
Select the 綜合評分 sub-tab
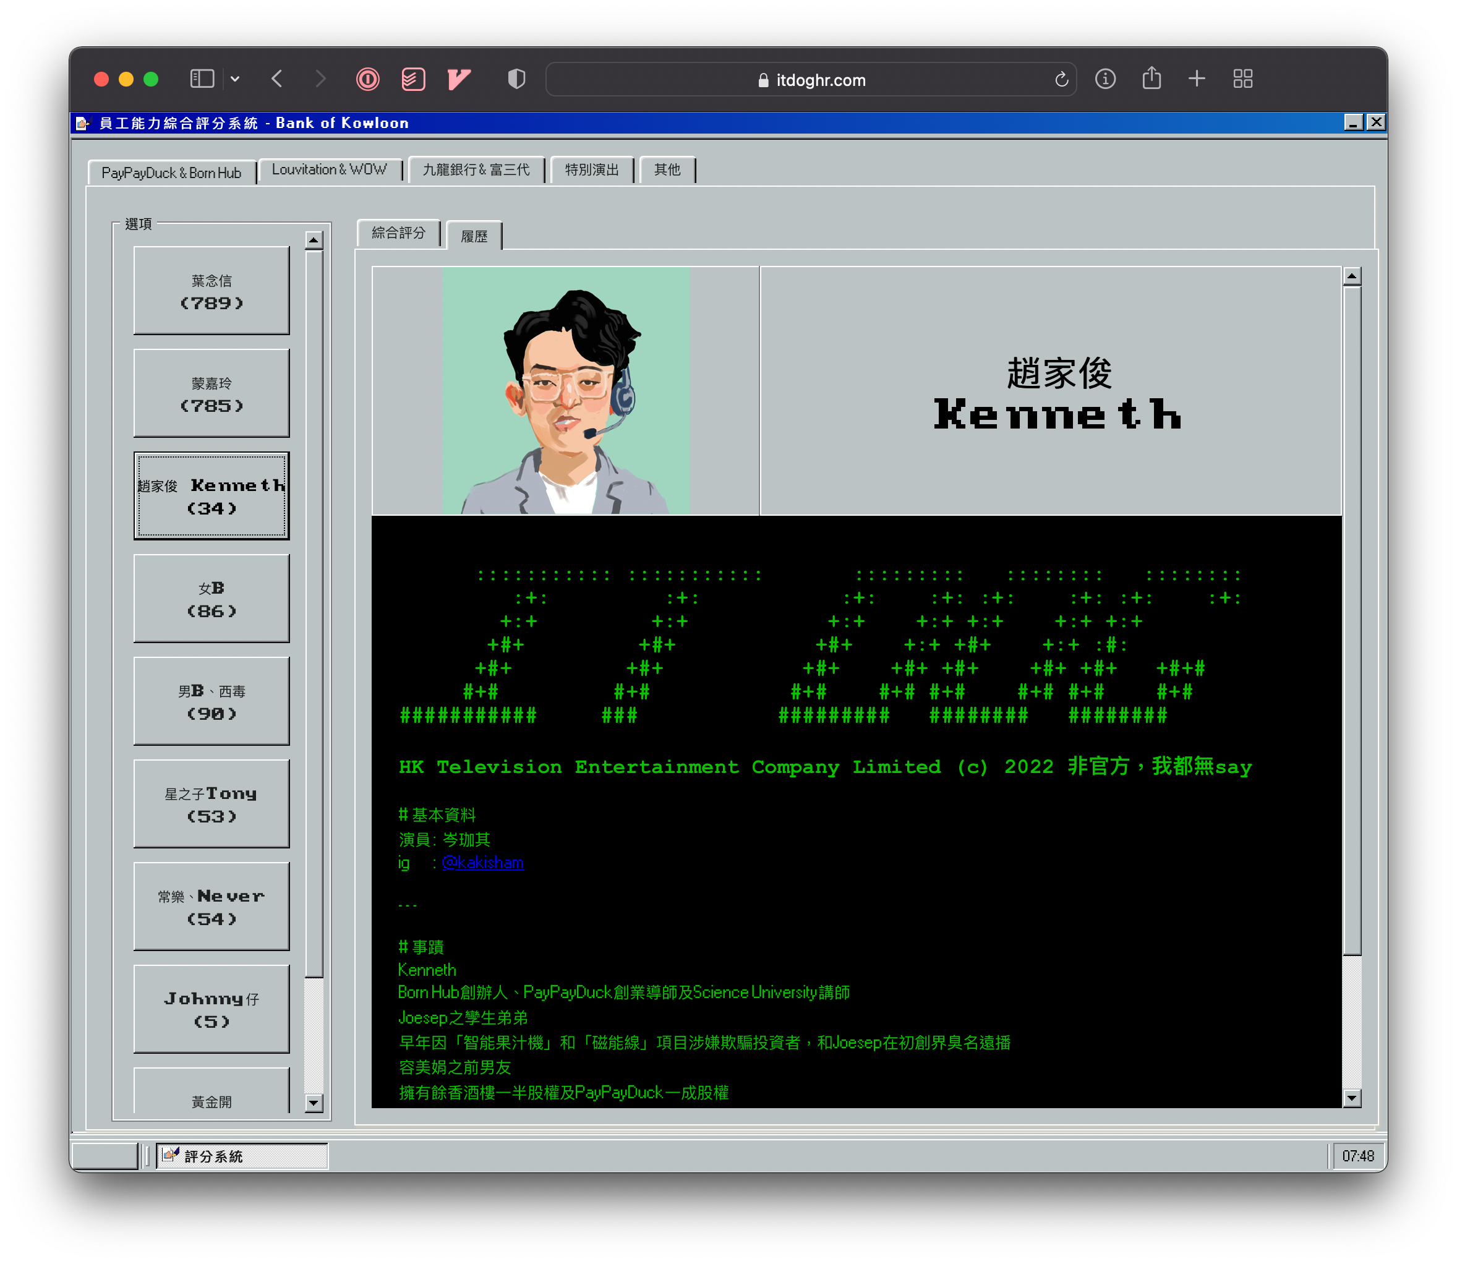coord(398,233)
